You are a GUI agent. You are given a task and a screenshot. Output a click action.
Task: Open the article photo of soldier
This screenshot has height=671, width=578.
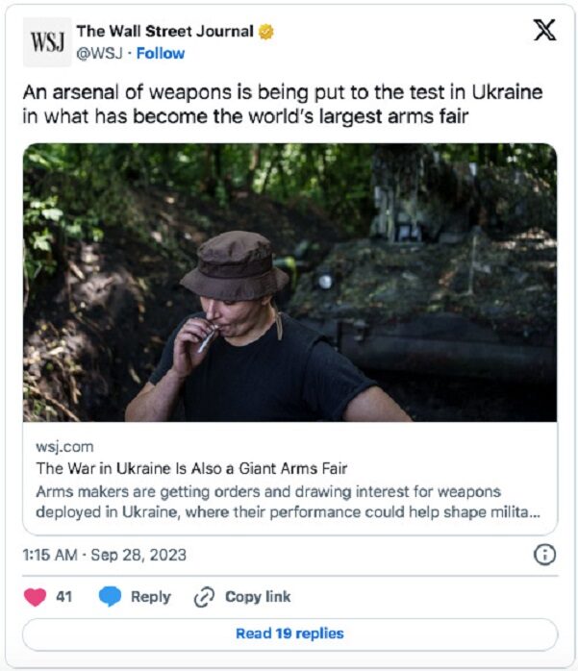289,283
